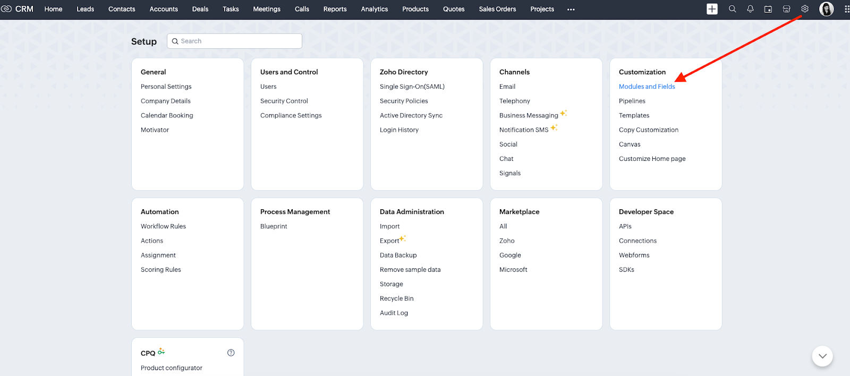The image size is (850, 376).
Task: Click the Setup gear icon
Action: [805, 9]
